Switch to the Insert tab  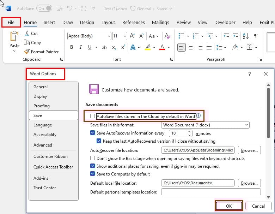pyautogui.click(x=49, y=23)
